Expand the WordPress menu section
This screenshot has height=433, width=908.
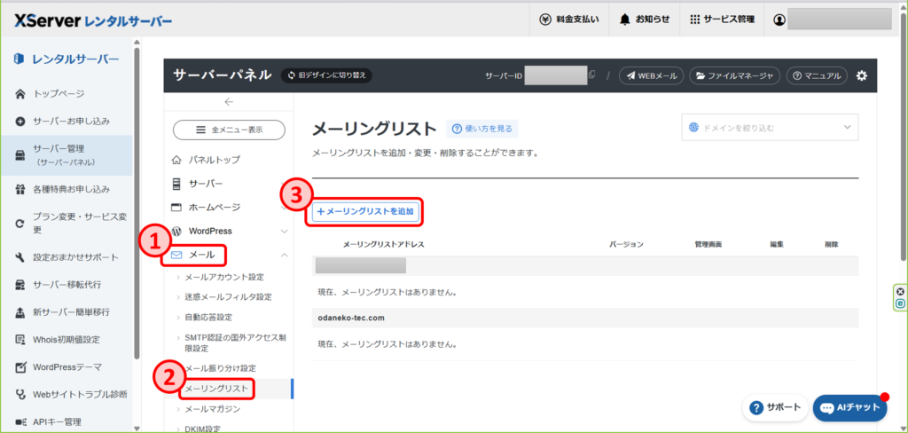tap(284, 231)
